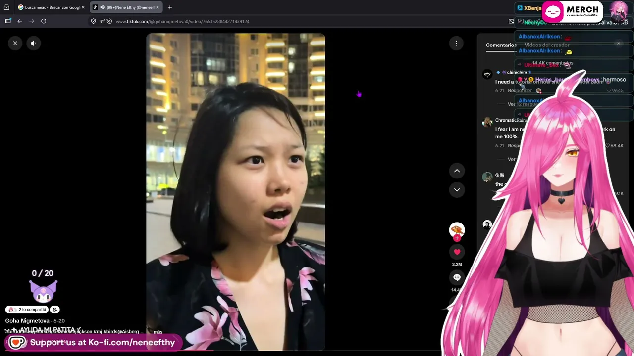Open the #birds hashtag in the caption
This screenshot has height=356, width=634.
[x=110, y=331]
